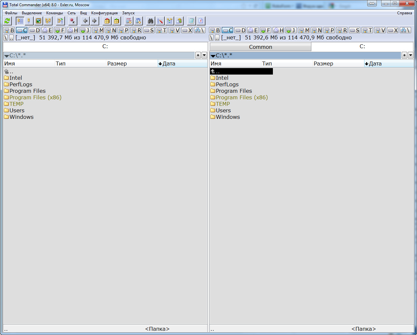Switch to the Common tab in right panel
Viewport: 417px width, 335px height.
click(x=261, y=47)
